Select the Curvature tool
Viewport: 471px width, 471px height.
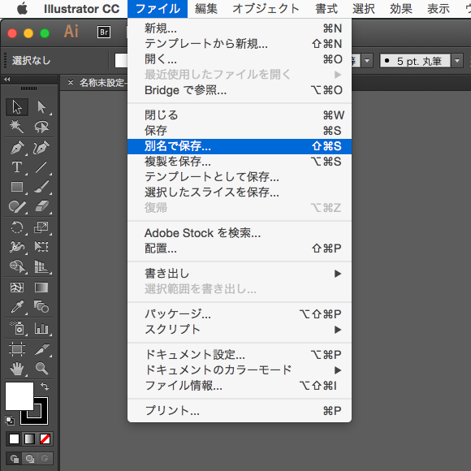41,148
